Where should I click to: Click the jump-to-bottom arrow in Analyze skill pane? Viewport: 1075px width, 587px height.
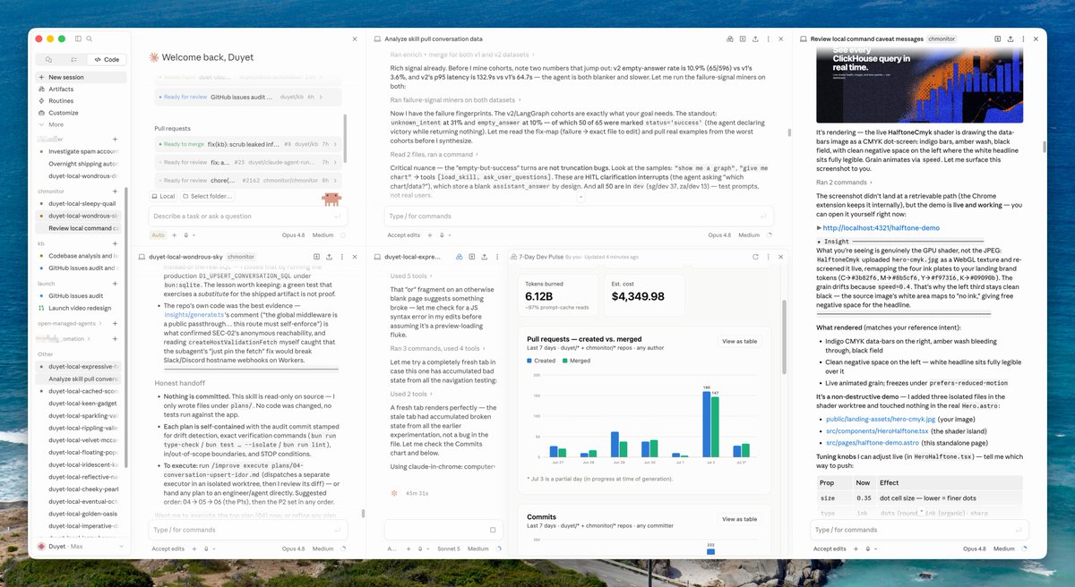point(579,195)
